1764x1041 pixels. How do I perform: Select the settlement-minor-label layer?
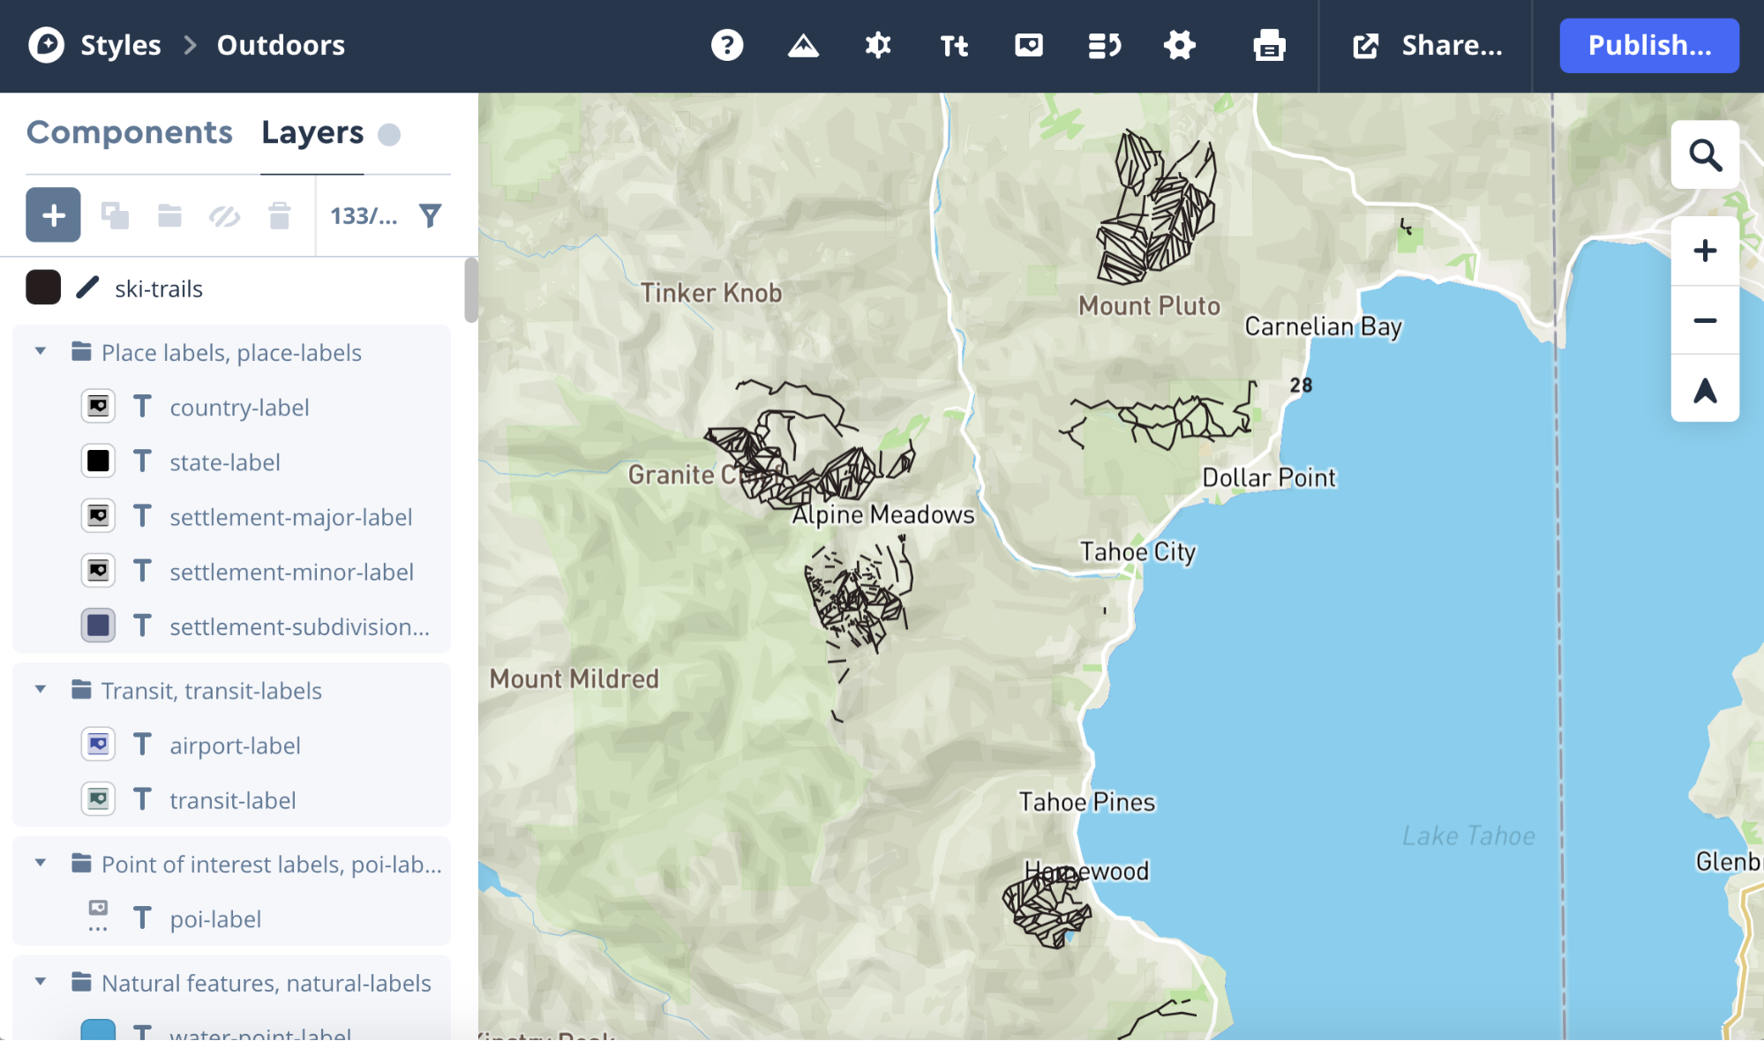tap(291, 572)
